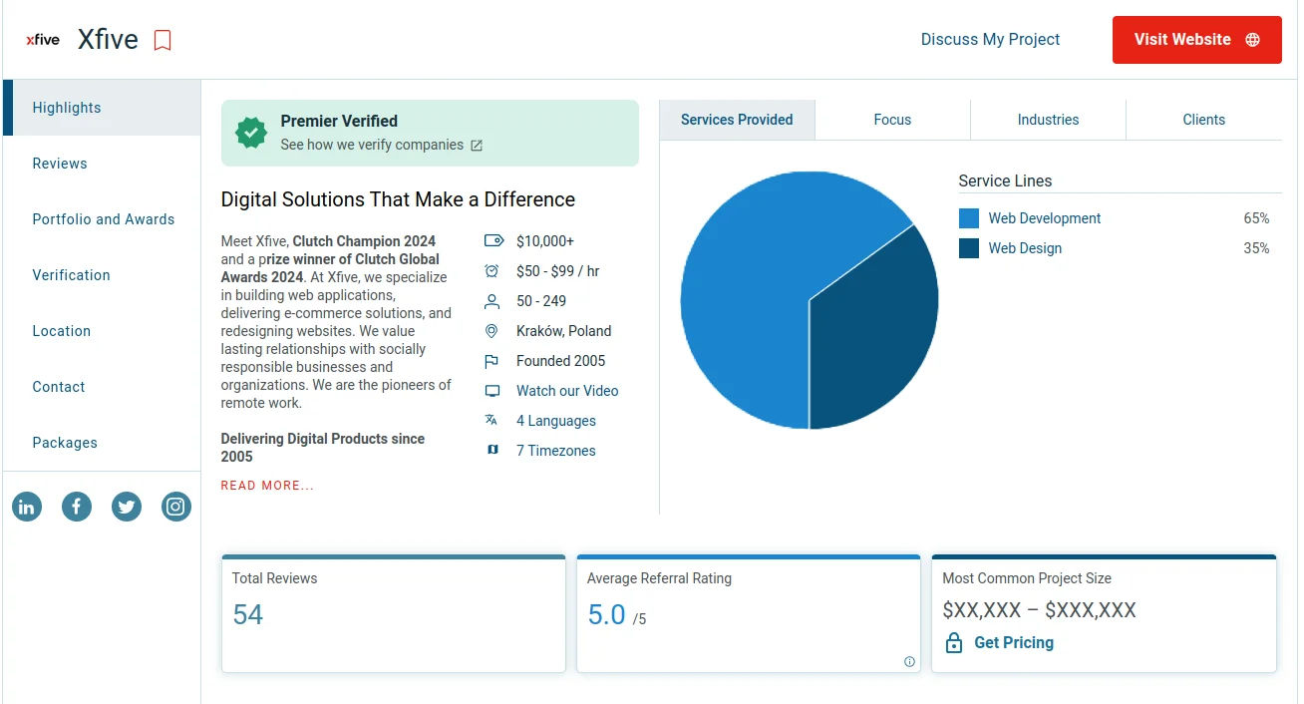The image size is (1304, 704).
Task: Open the Web Development service line link
Action: (x=1045, y=218)
